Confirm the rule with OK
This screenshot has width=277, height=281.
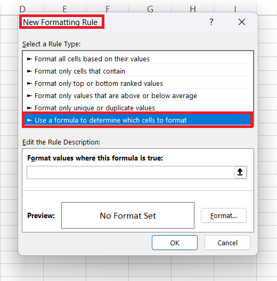[x=175, y=243]
